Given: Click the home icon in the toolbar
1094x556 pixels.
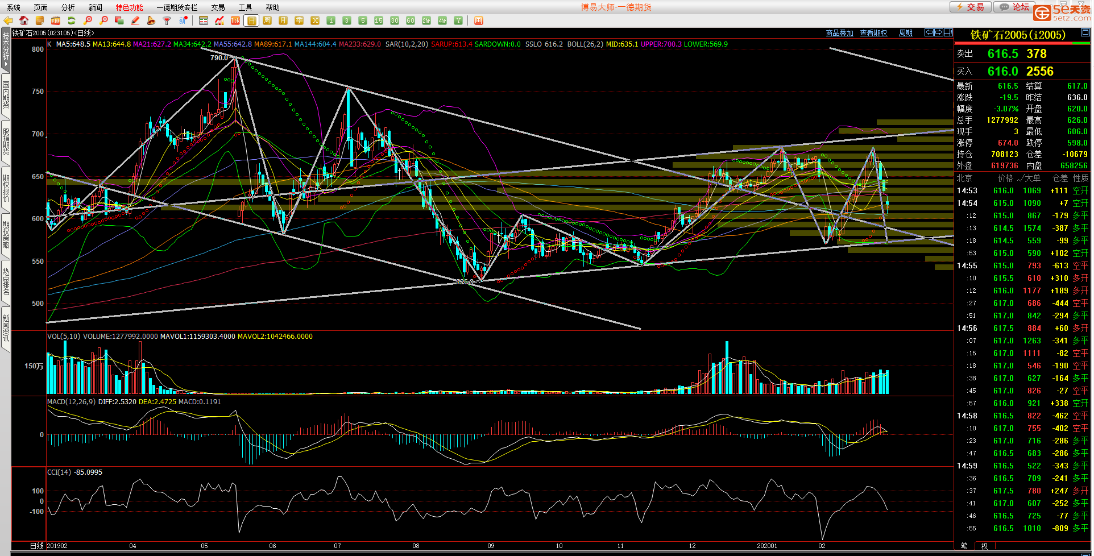Looking at the screenshot, I should point(24,20).
